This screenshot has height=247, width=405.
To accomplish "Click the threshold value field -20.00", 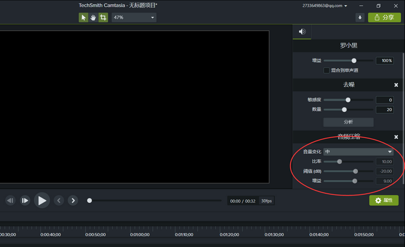I will (x=385, y=171).
